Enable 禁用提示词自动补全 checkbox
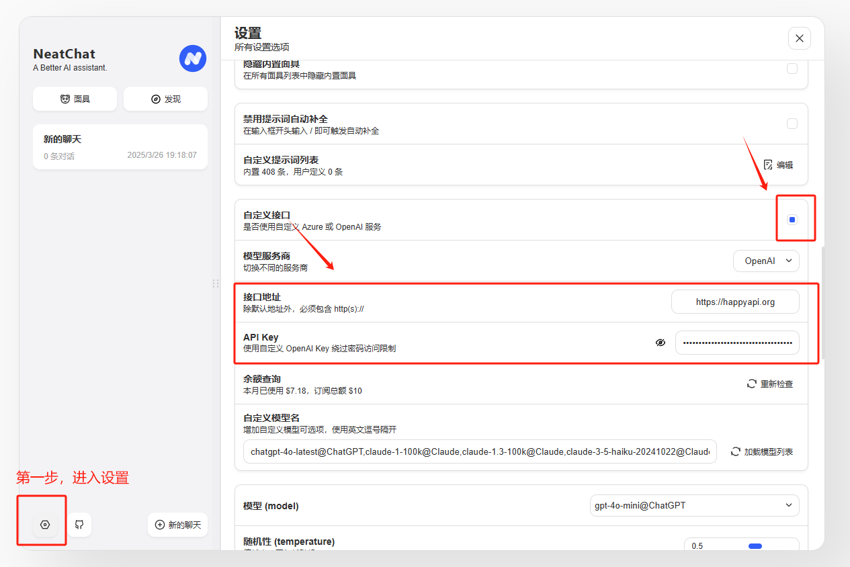 point(792,124)
